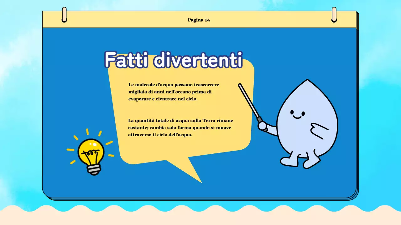Click the 'Pagina 14' page label
This screenshot has width=401, height=225.
(199, 19)
